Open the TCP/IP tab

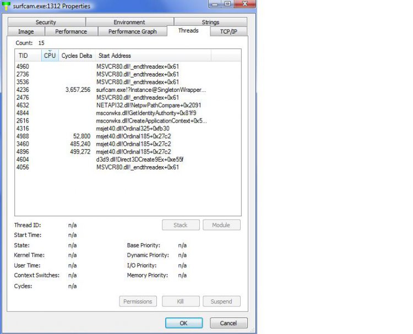pos(229,31)
